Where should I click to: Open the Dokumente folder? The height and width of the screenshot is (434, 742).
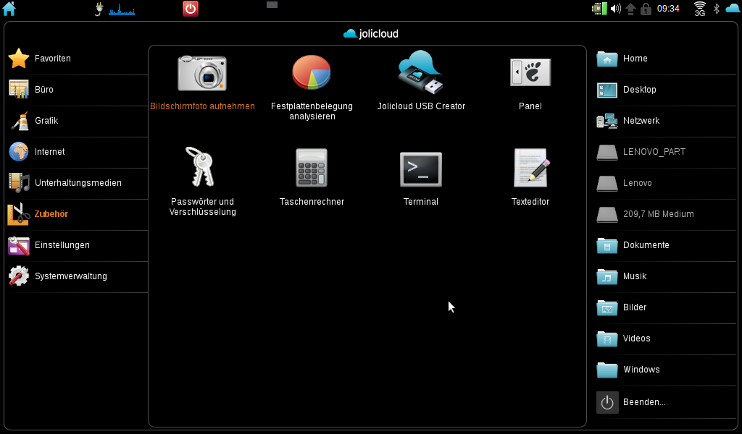click(x=666, y=245)
